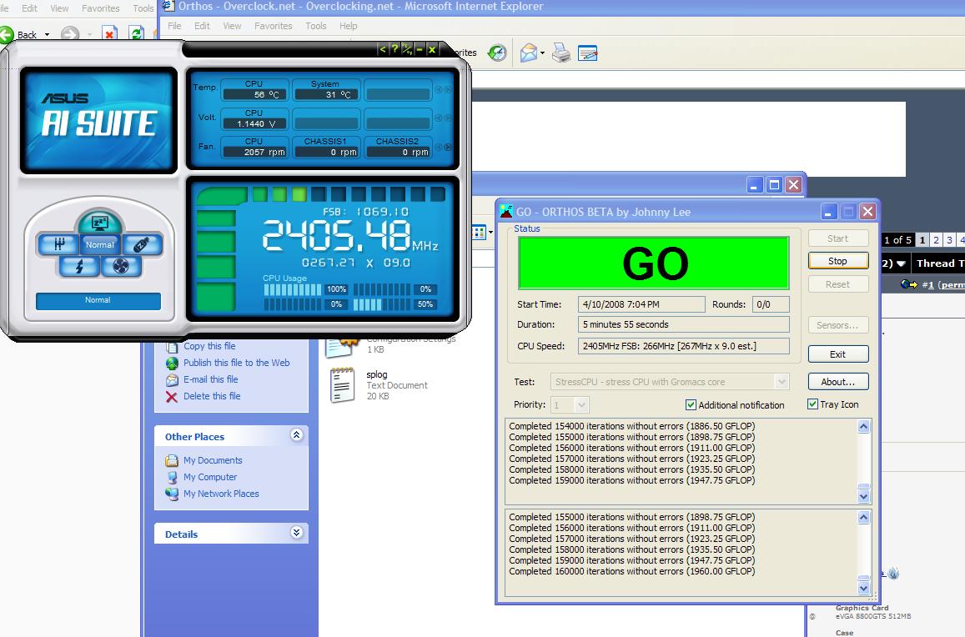The image size is (965, 637).
Task: Click the Exit button in Orthos
Action: tap(837, 354)
